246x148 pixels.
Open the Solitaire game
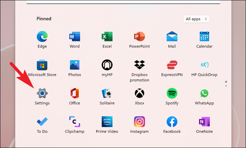pyautogui.click(x=107, y=93)
